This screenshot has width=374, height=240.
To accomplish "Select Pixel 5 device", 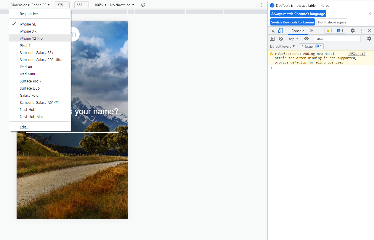I will pos(40,46).
